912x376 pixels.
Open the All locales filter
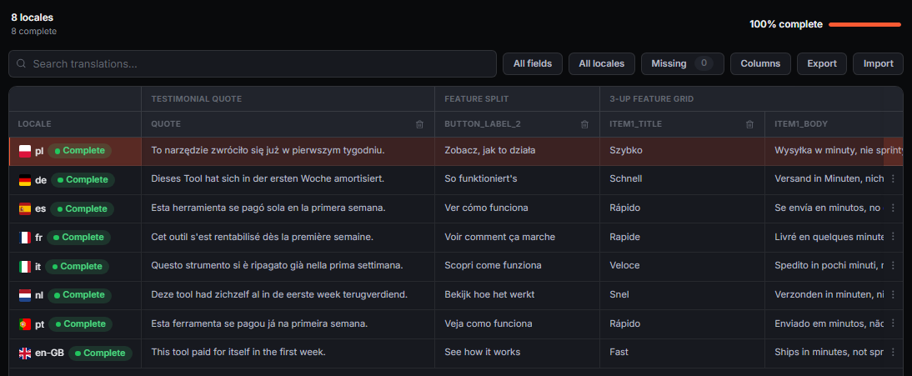[601, 64]
